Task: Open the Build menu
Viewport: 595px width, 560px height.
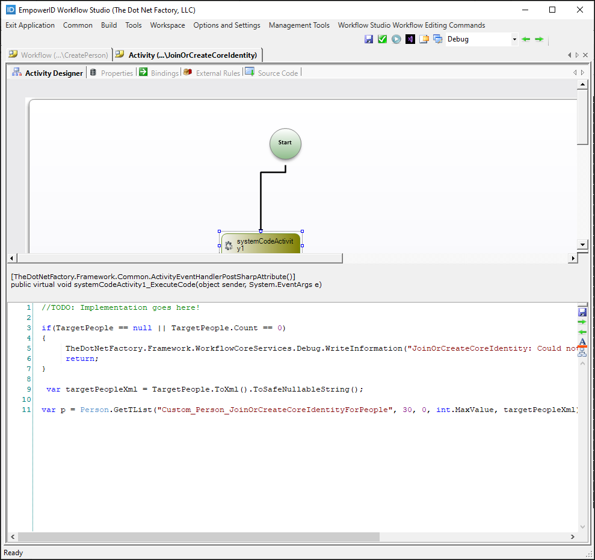Action: click(109, 25)
